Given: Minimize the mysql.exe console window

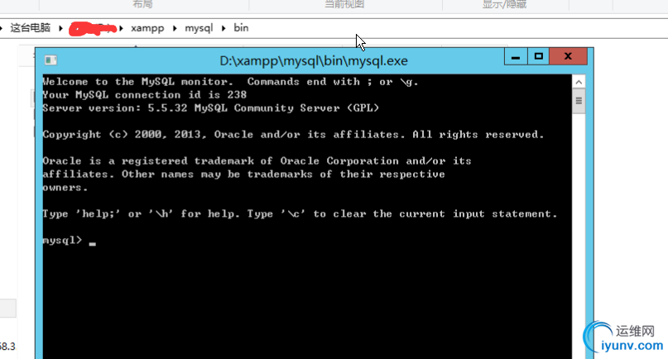Looking at the screenshot, I should click(x=516, y=56).
